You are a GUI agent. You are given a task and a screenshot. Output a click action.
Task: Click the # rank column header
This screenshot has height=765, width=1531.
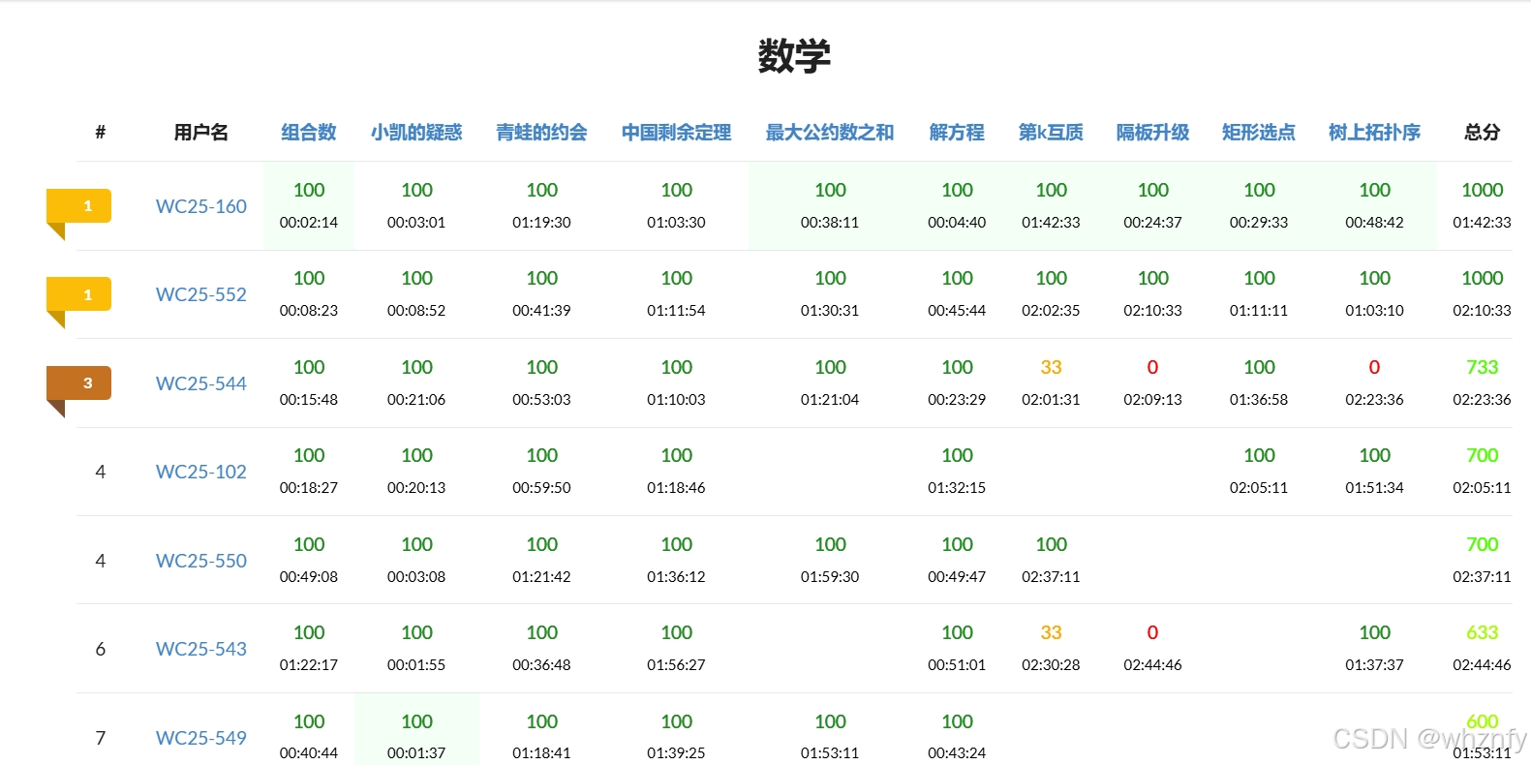point(100,132)
